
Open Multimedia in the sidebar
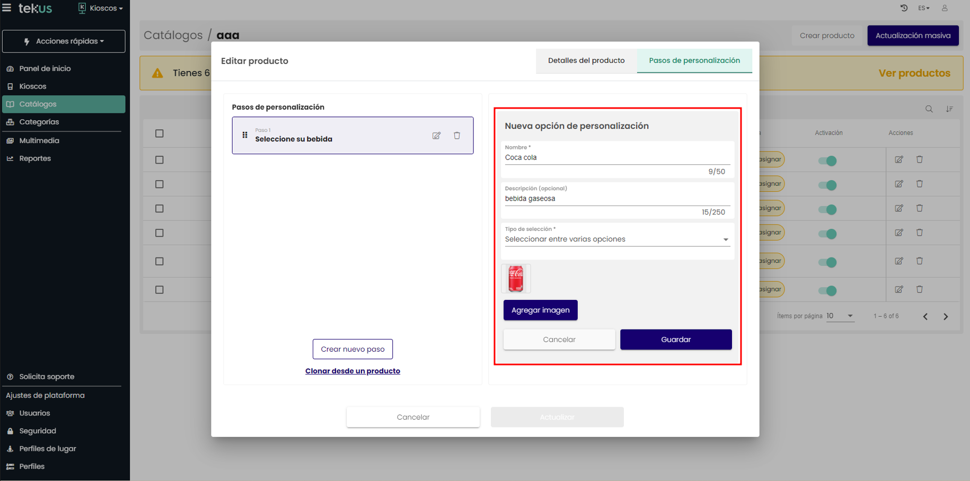pos(39,140)
